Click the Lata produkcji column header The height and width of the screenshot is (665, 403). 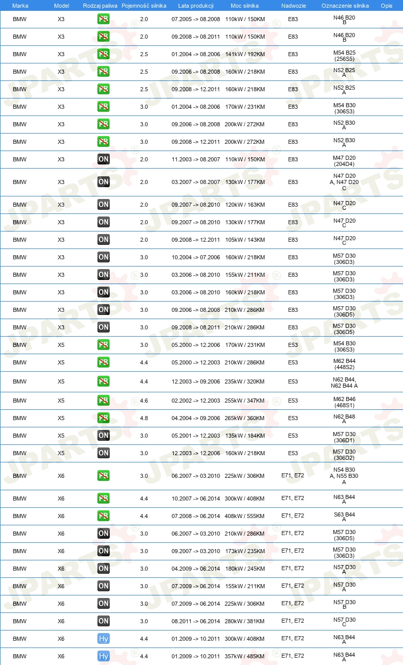tap(196, 5)
